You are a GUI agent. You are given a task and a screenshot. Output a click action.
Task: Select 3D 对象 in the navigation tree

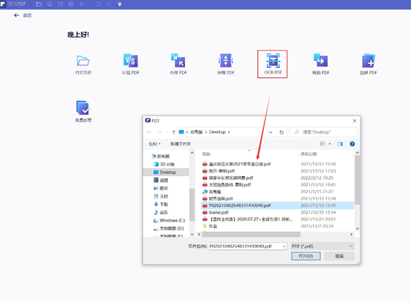pos(164,164)
